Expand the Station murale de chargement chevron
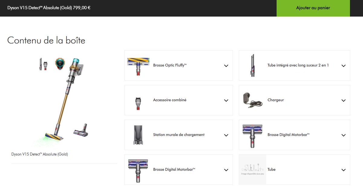 (226, 135)
